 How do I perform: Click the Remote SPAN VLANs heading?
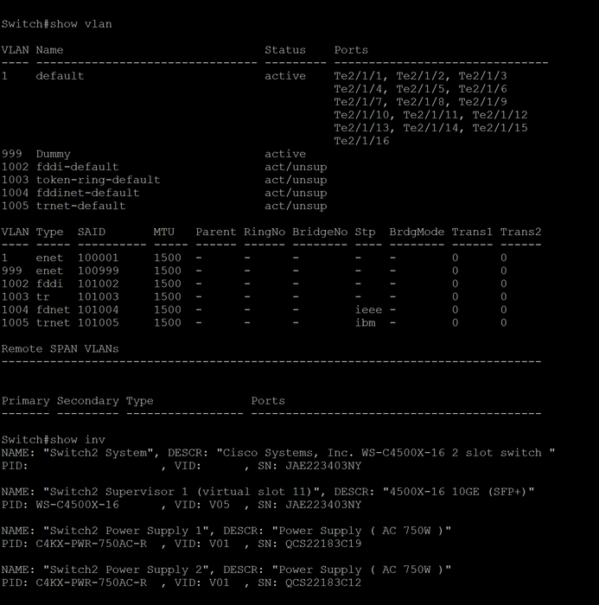point(61,349)
